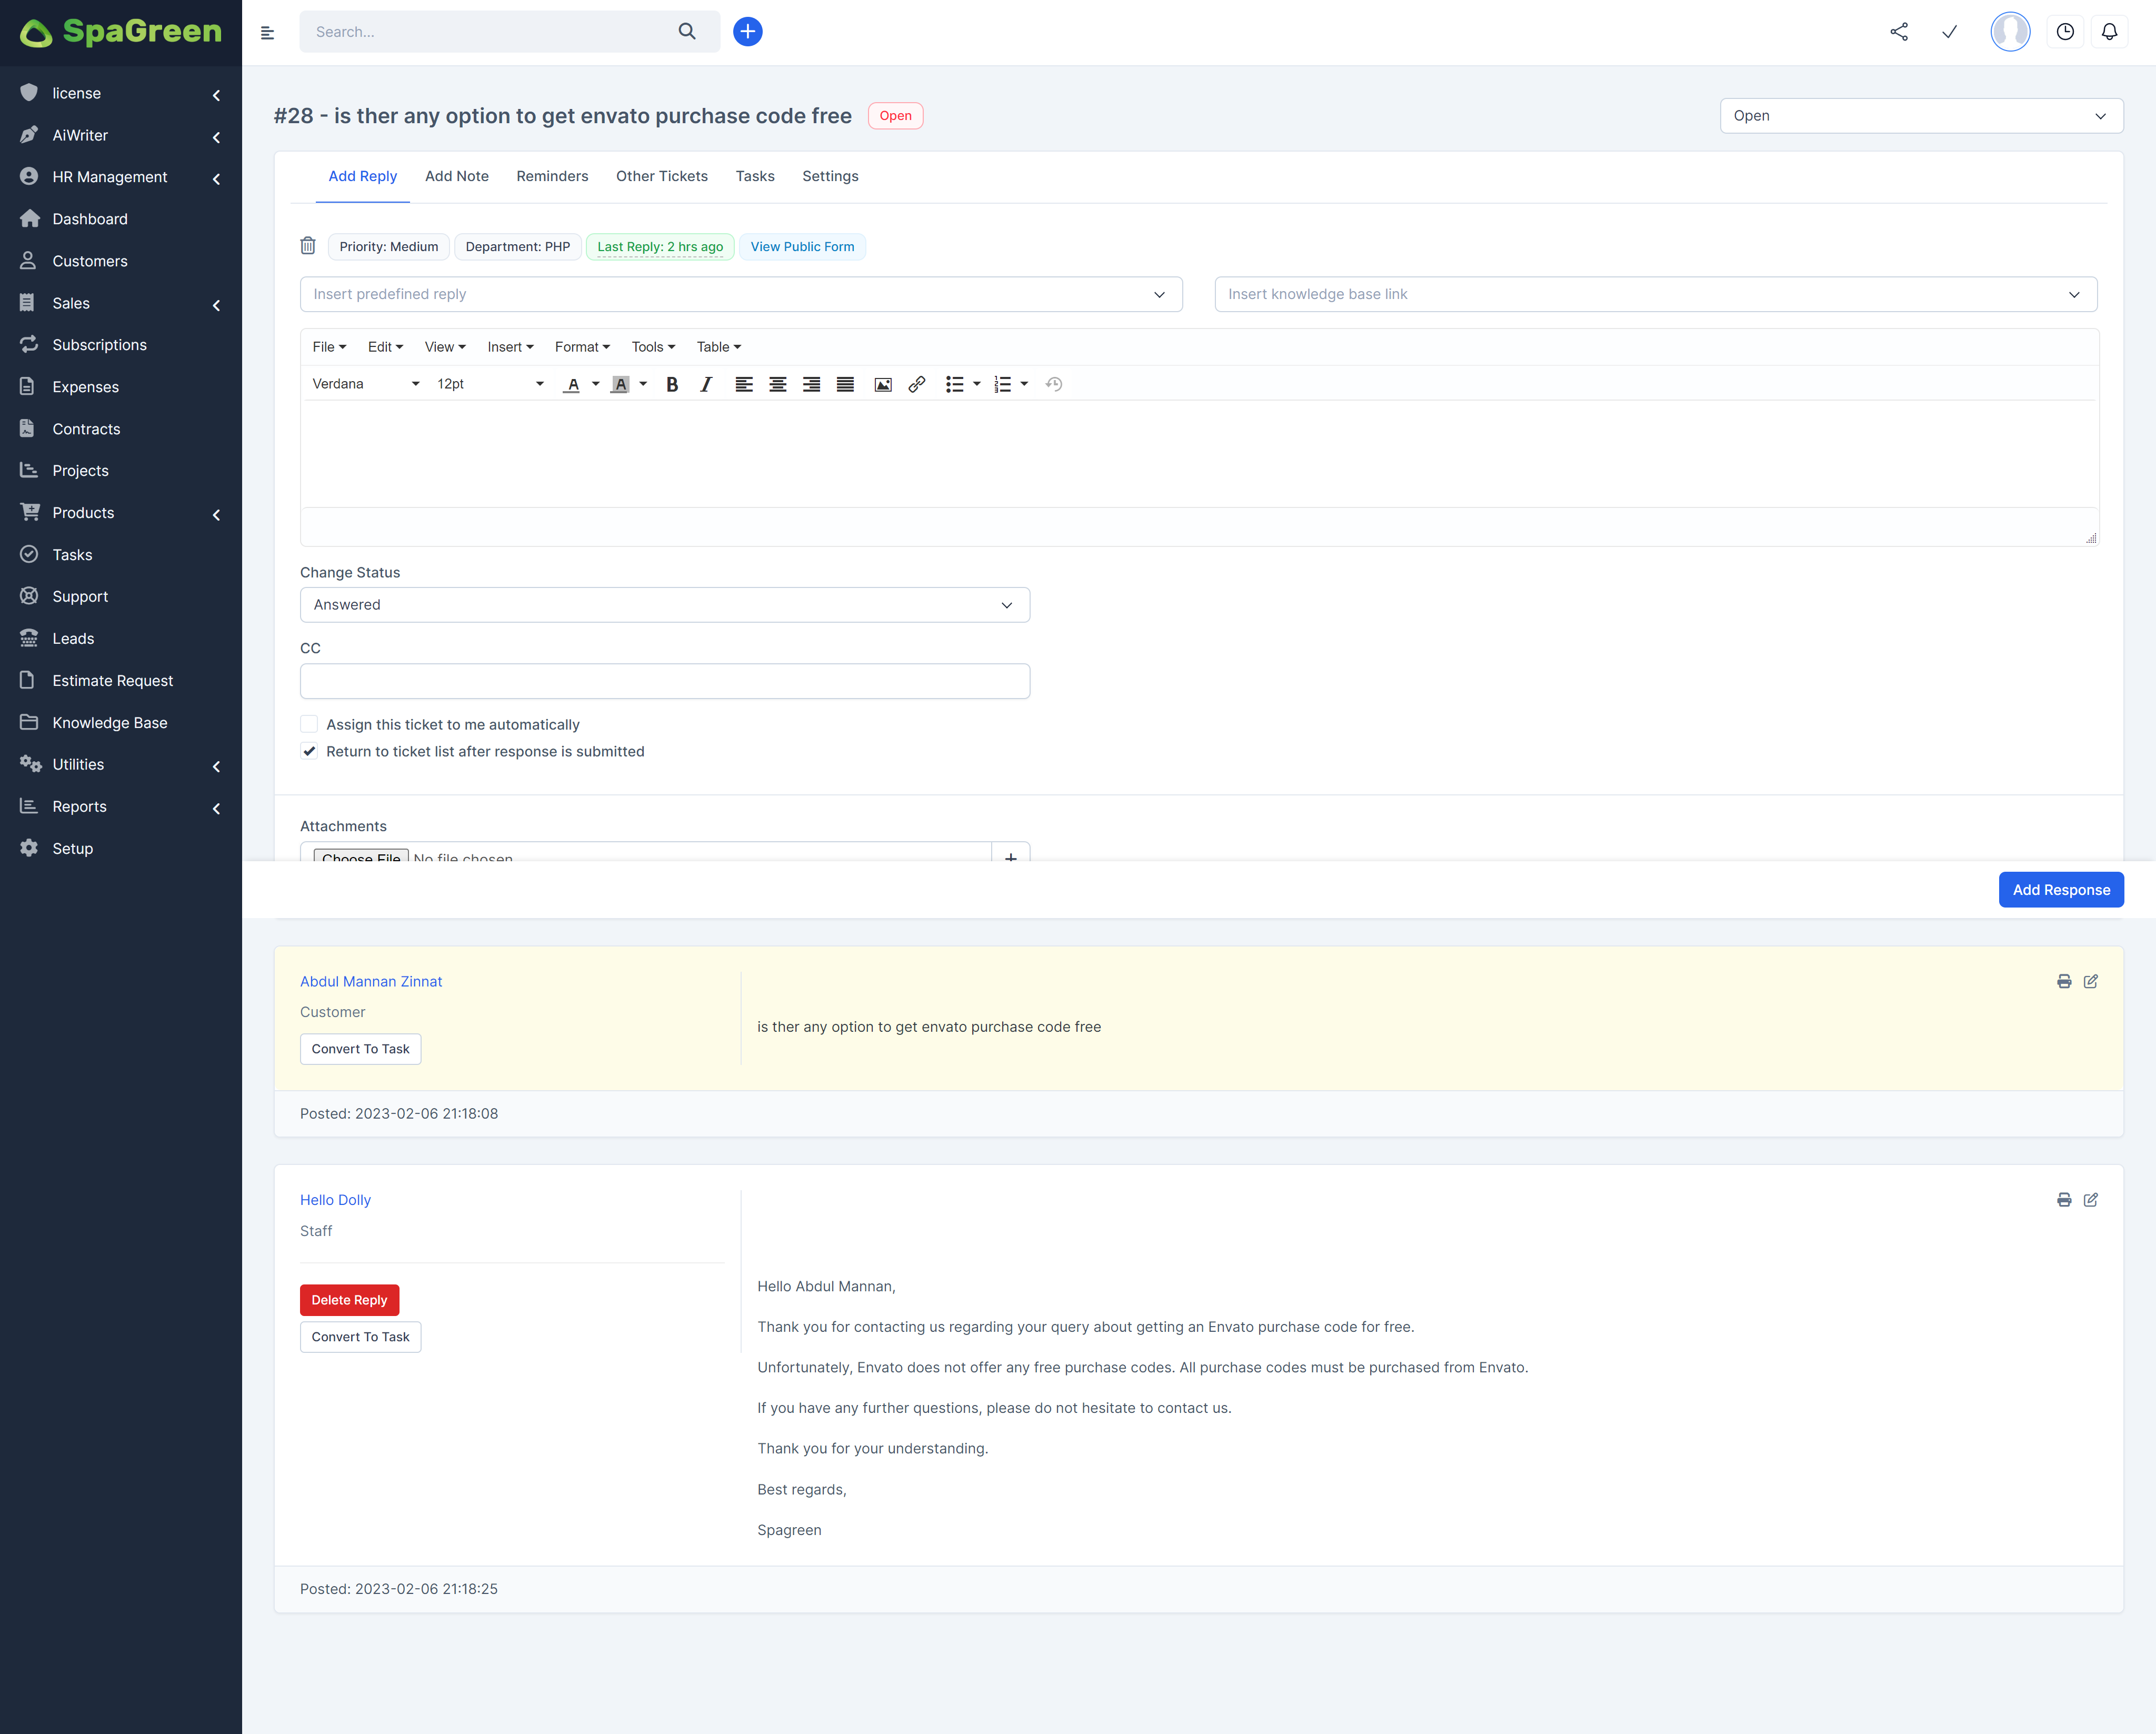The image size is (2156, 1734).
Task: Toggle bold formatting in the editor
Action: tap(671, 384)
